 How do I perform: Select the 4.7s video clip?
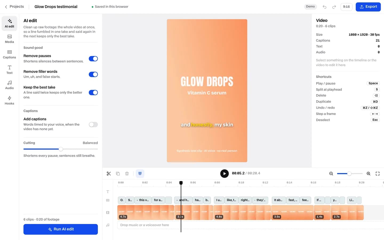[x=146, y=213]
